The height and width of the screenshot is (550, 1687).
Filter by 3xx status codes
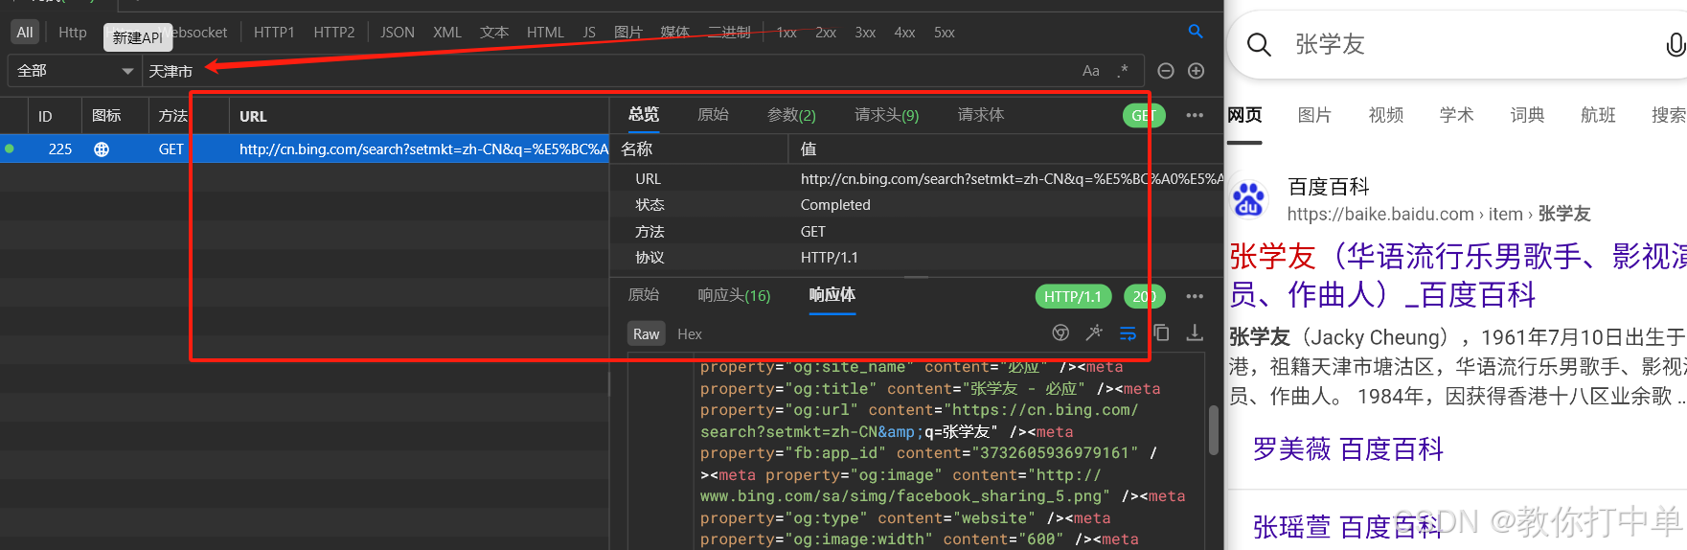coord(865,33)
